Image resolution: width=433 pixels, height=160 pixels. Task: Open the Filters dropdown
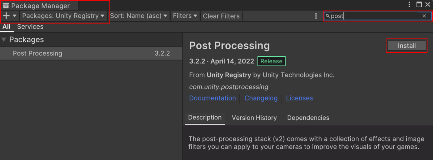(185, 16)
